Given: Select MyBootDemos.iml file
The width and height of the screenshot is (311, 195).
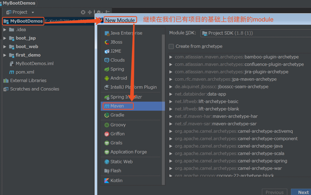Looking at the screenshot, I should coord(35,64).
